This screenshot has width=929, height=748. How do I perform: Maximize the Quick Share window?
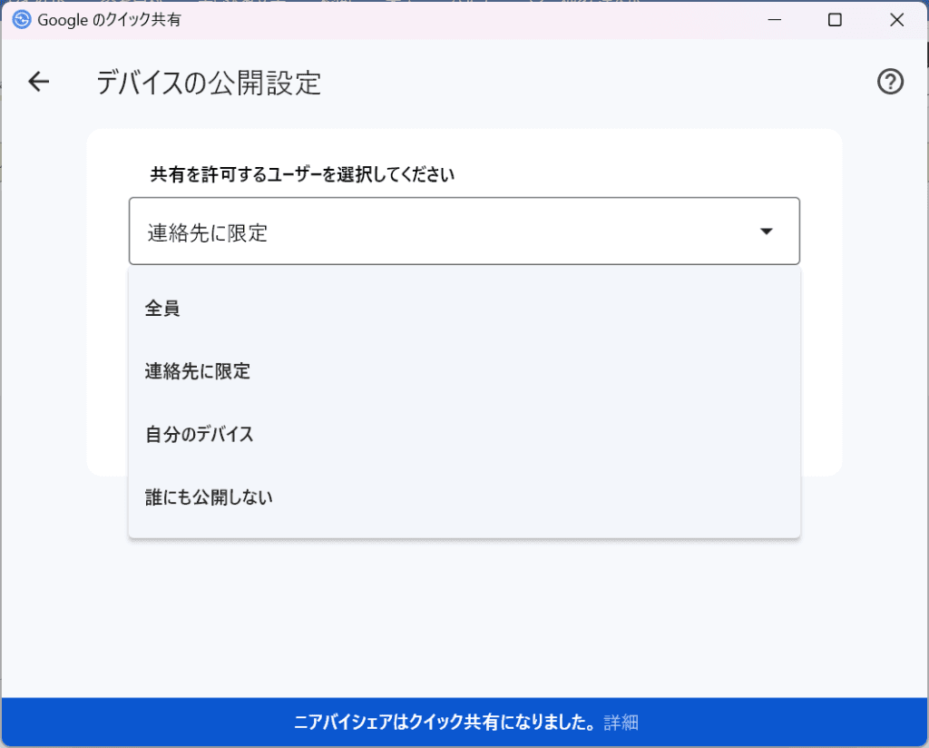coord(835,18)
